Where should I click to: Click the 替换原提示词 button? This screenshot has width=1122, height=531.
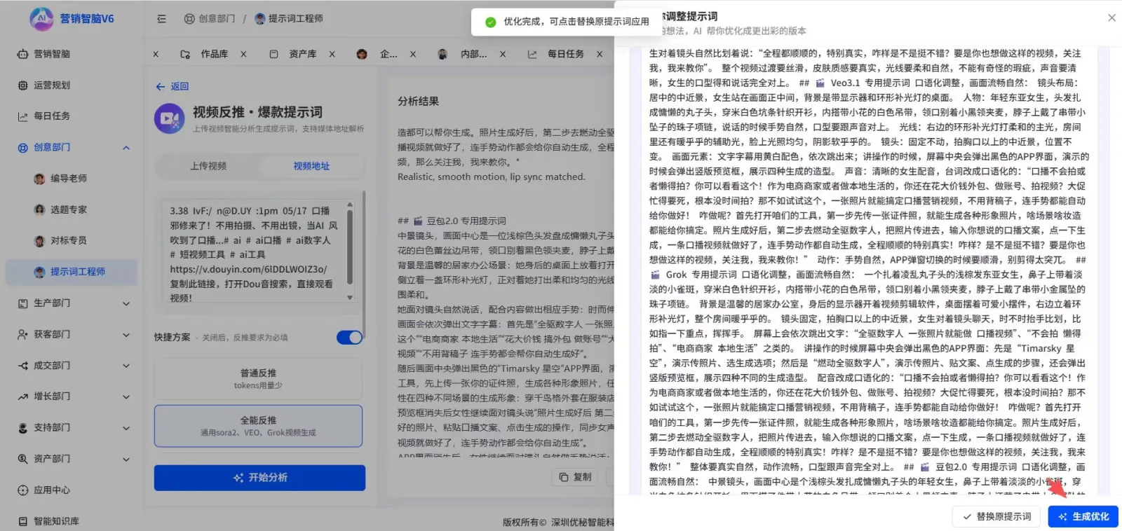996,517
